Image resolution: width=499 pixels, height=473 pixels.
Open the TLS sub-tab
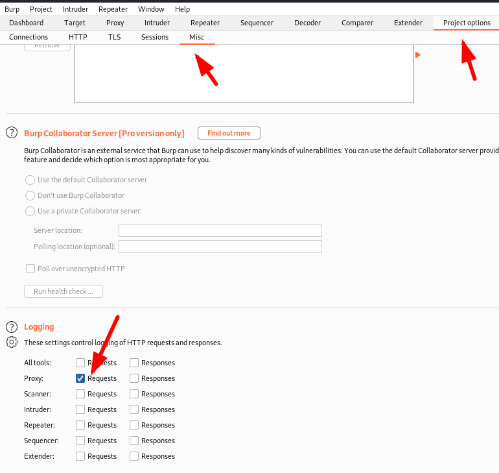pyautogui.click(x=115, y=37)
